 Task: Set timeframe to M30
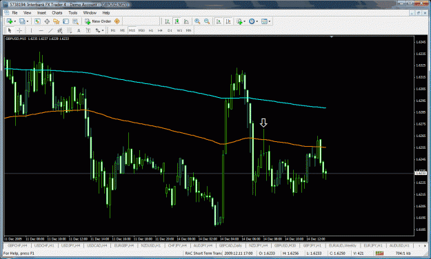pos(141,30)
